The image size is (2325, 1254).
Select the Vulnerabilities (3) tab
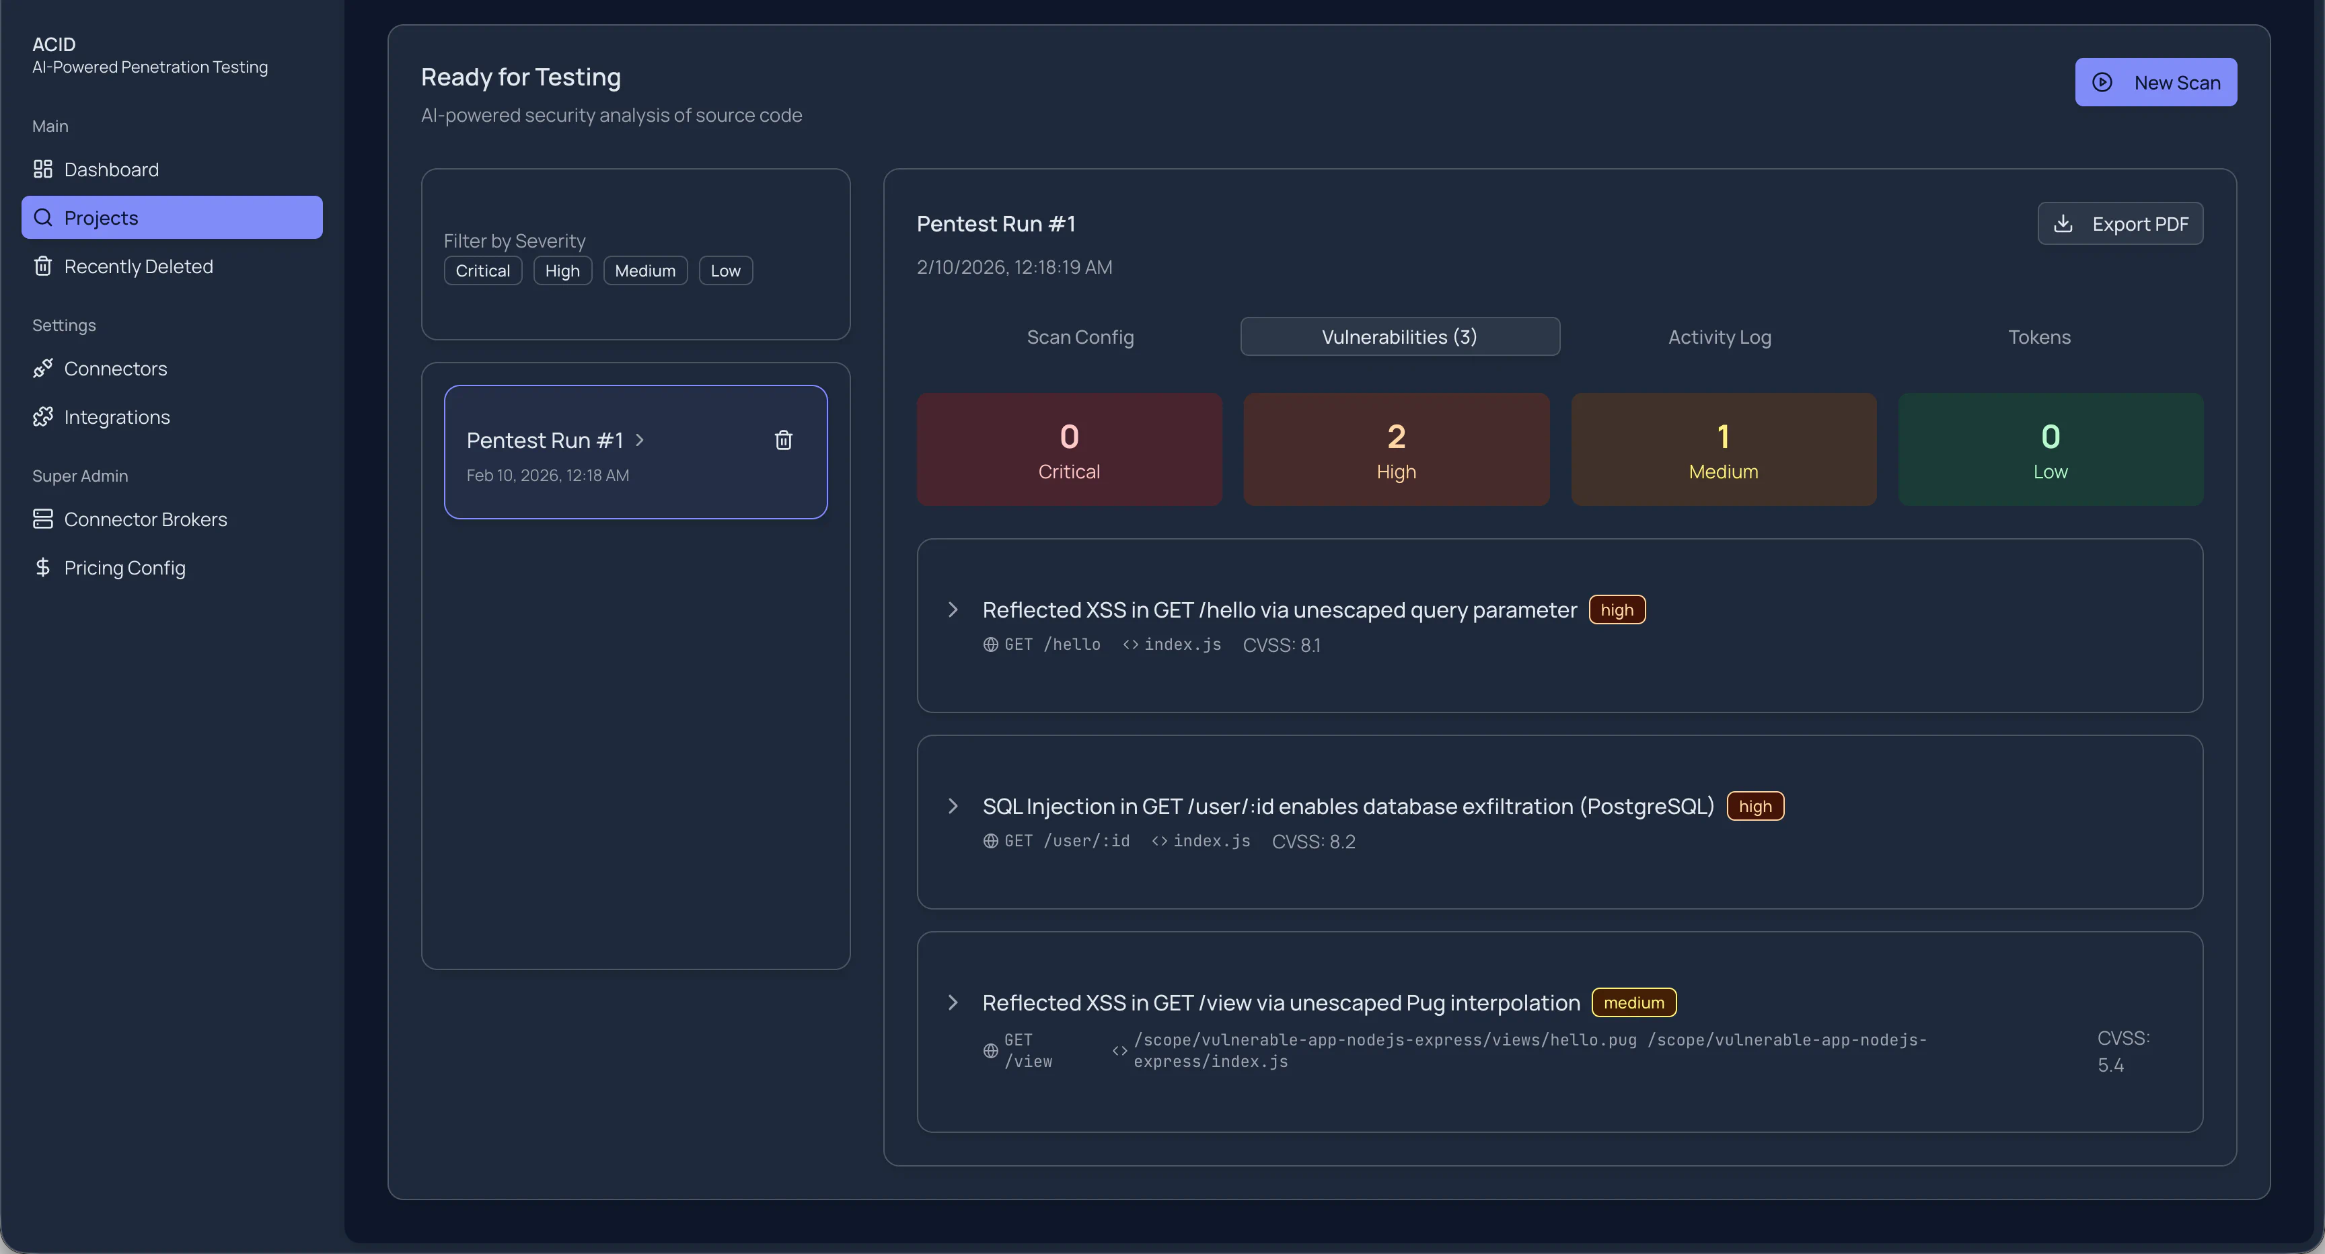pos(1399,336)
